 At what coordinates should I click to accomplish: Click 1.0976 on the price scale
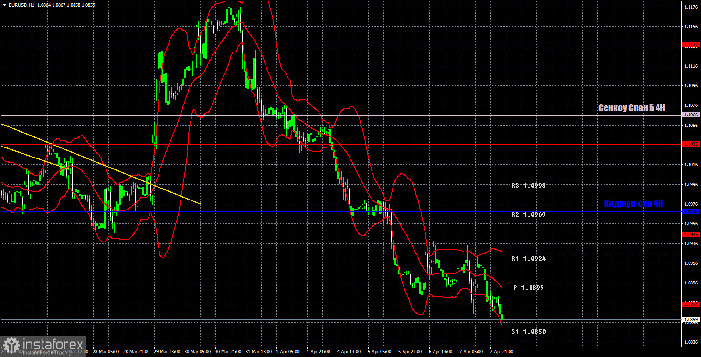tap(691, 204)
